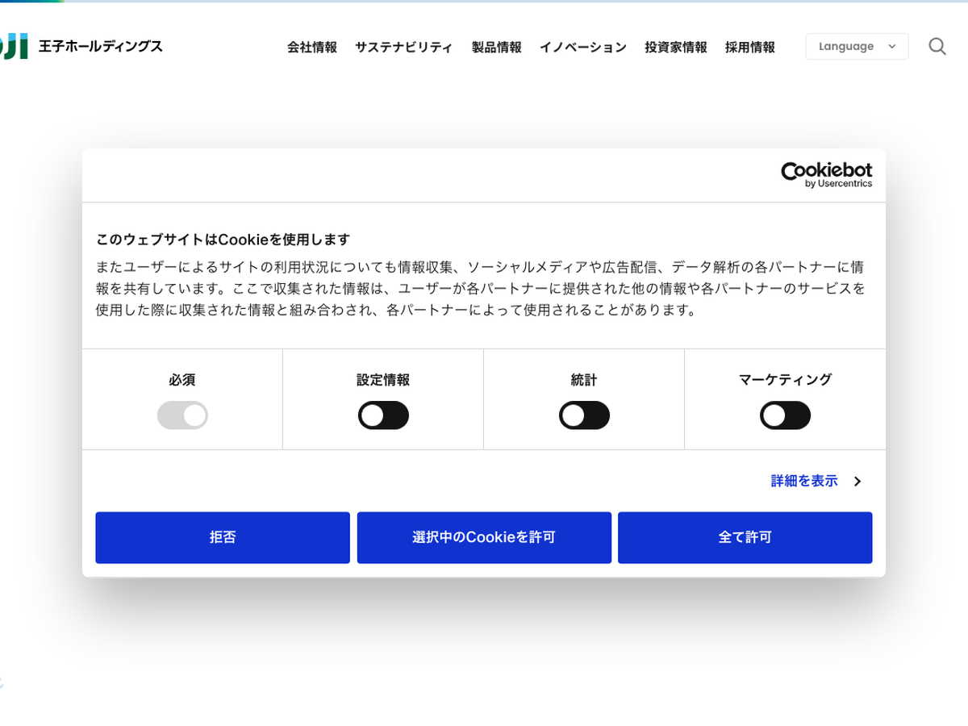
Task: Go to the イノベーション menu item
Action: pyautogui.click(x=583, y=48)
